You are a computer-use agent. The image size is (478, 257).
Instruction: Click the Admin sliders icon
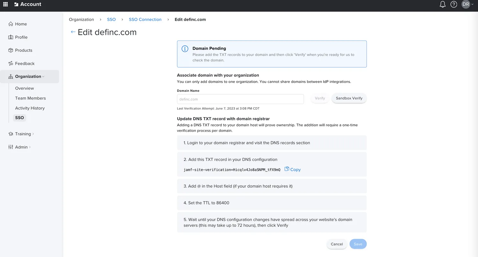(x=10, y=147)
